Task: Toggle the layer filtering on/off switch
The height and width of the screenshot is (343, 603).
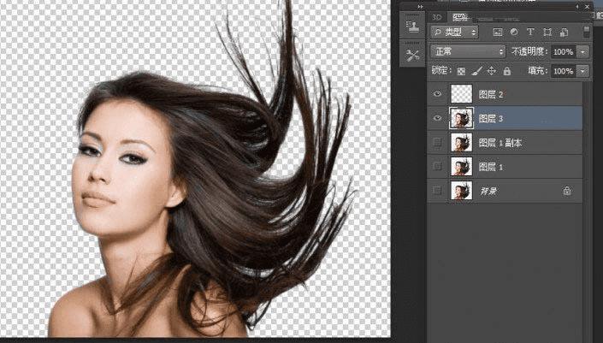Action: pyautogui.click(x=587, y=32)
